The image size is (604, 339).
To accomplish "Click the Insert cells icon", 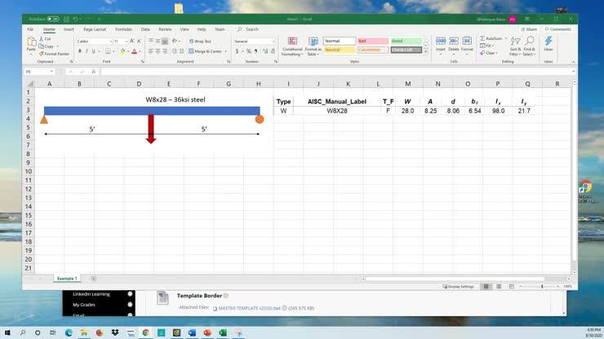I will tap(441, 44).
